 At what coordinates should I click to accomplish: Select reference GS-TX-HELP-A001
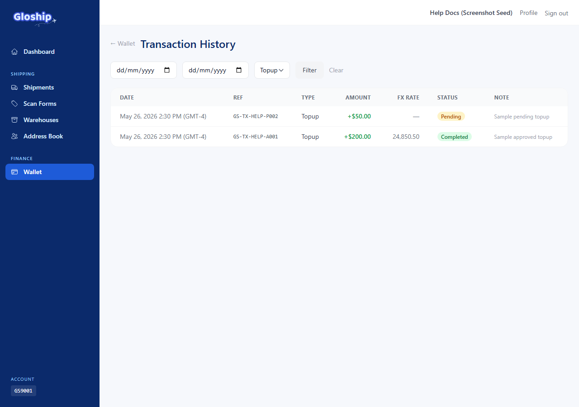(x=256, y=137)
